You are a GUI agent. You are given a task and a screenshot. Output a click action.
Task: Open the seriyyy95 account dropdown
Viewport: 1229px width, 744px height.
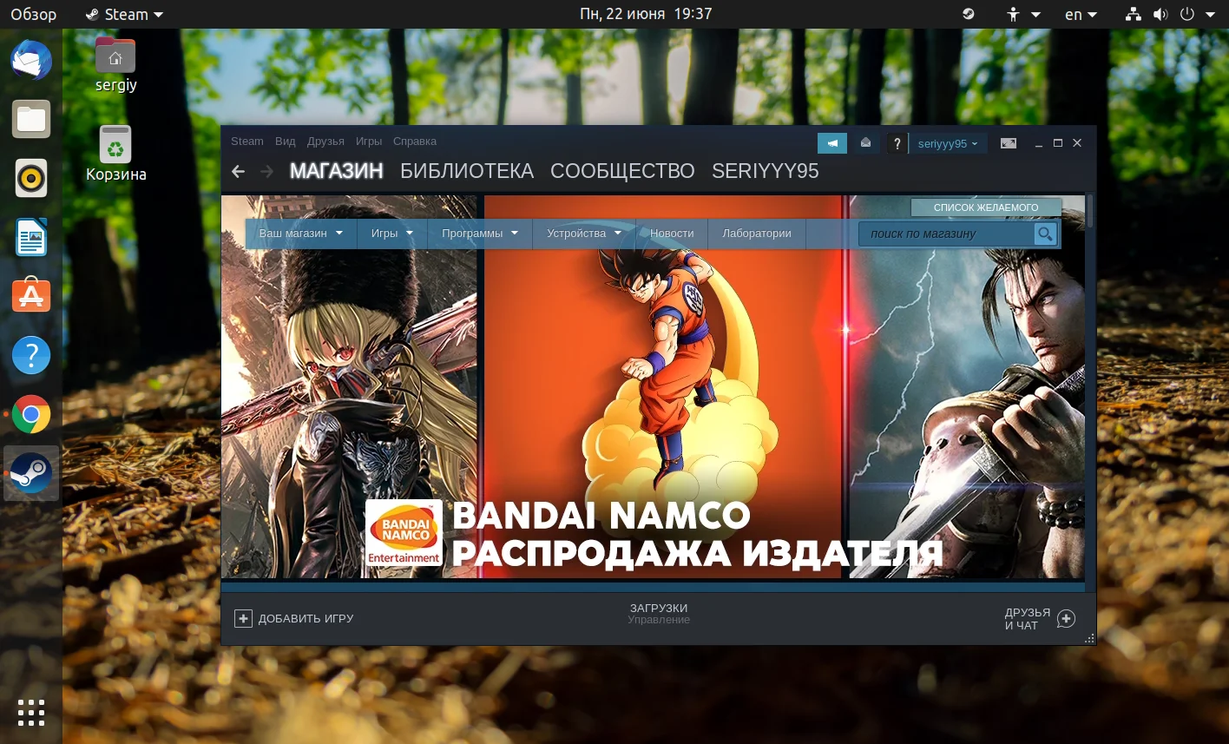pos(948,143)
